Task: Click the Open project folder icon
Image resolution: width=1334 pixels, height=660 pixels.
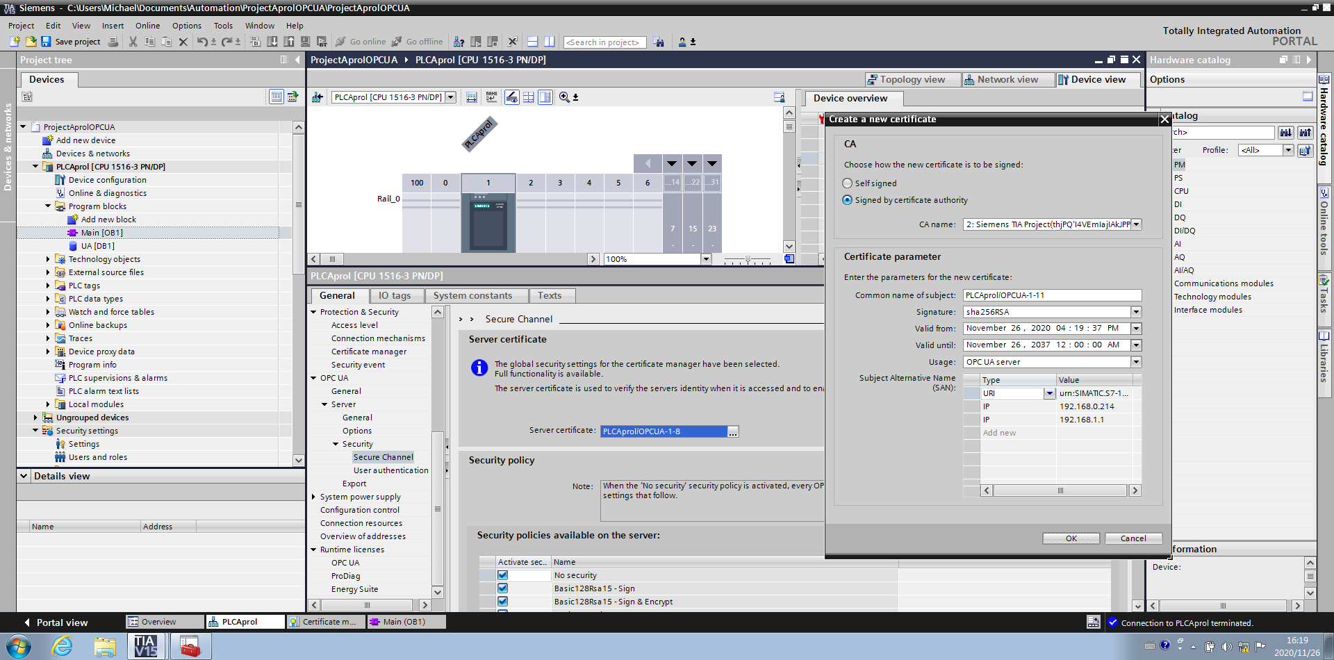Action: point(31,42)
